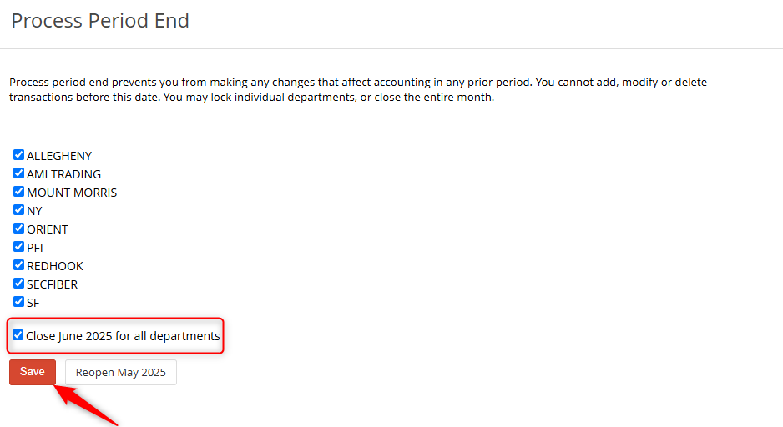Untick the MOUNT MORRIS checkbox
Image resolution: width=783 pixels, height=427 pixels.
tap(18, 192)
